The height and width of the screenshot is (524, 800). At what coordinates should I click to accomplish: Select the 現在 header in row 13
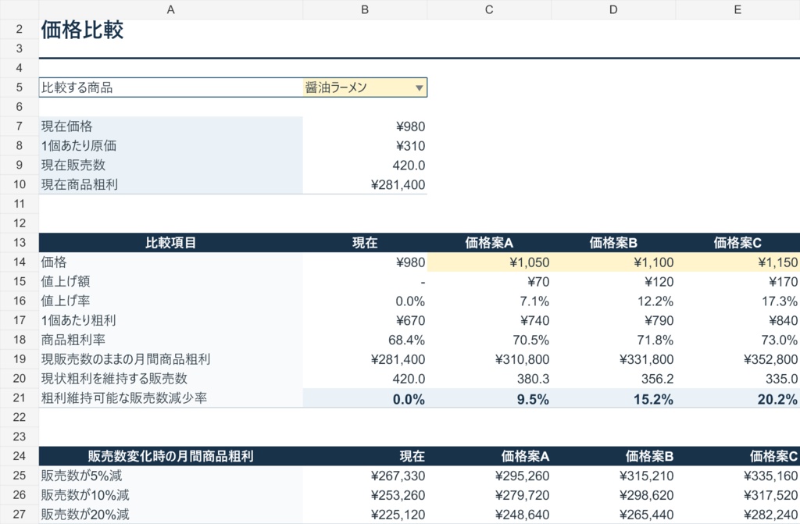tap(365, 242)
